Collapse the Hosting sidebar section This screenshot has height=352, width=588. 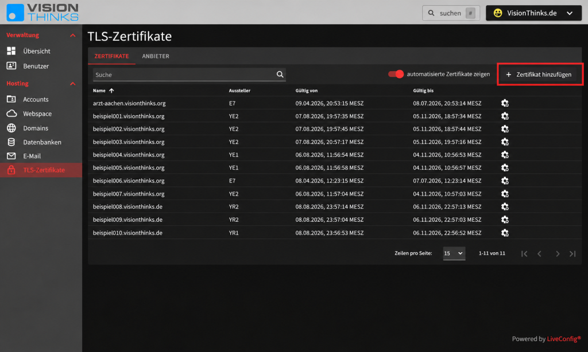73,84
